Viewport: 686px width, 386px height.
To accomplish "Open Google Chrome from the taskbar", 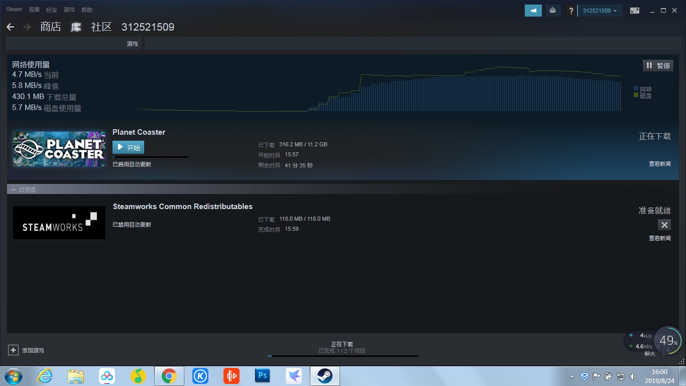I will tap(169, 376).
